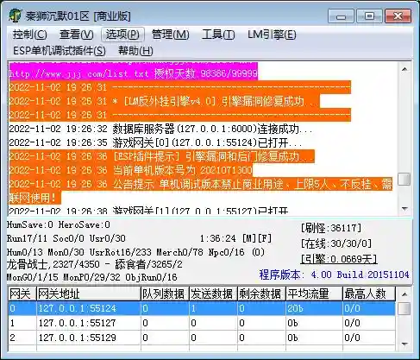
Task: Open the ESP单机调试插件(S) menu
Action: (x=60, y=51)
